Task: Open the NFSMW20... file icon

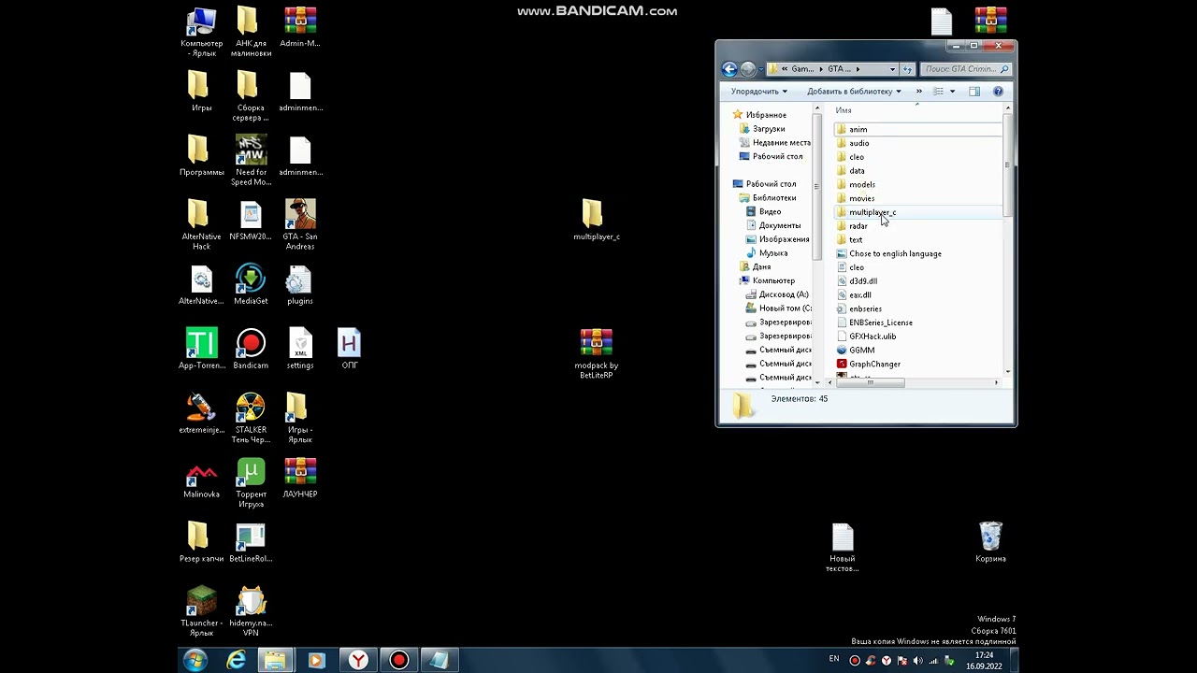Action: (x=251, y=221)
